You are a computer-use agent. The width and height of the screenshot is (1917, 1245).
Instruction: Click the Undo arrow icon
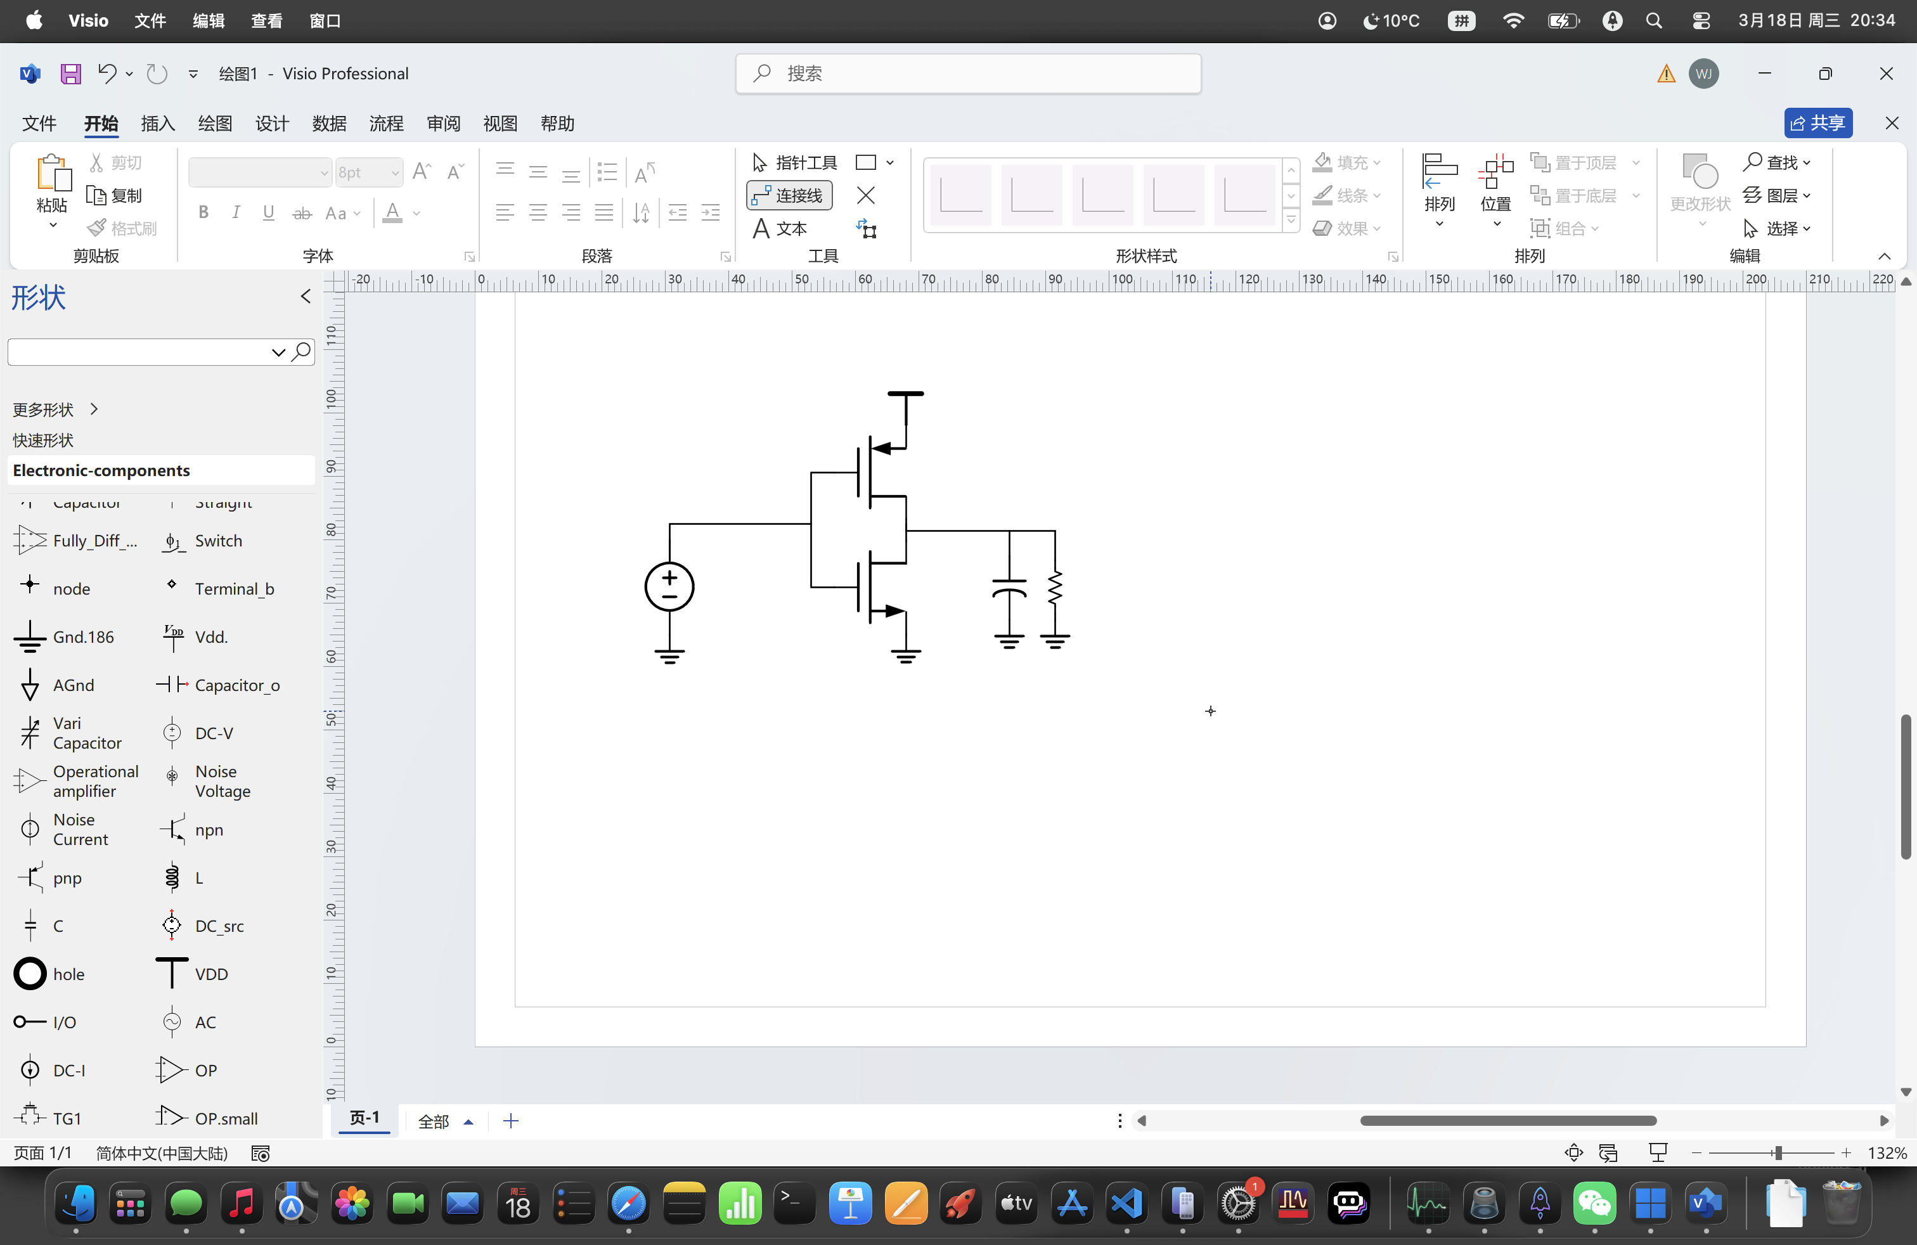click(x=107, y=74)
